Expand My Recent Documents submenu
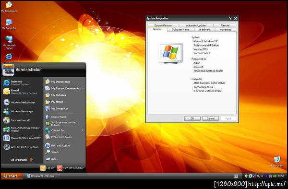This screenshot has height=189, width=288. pos(64,88)
